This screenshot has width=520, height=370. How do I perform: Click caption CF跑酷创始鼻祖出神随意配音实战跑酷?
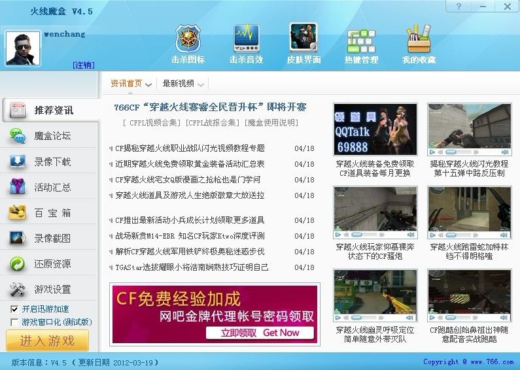point(469,335)
